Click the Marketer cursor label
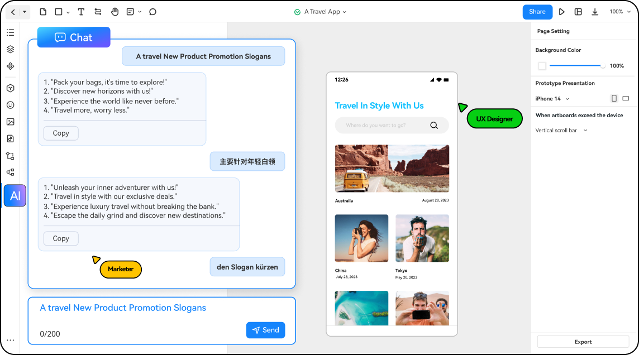Viewport: 639px width, 355px height. pyautogui.click(x=121, y=269)
